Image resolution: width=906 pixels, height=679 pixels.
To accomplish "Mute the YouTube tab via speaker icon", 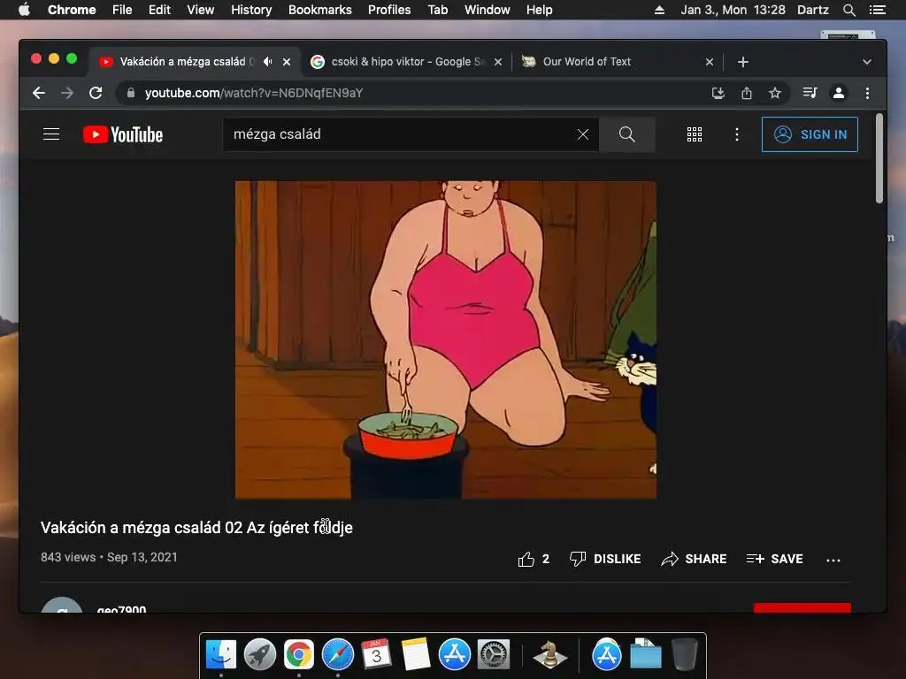I will tap(267, 61).
